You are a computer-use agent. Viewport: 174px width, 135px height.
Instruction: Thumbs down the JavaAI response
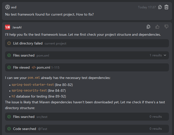[166, 27]
